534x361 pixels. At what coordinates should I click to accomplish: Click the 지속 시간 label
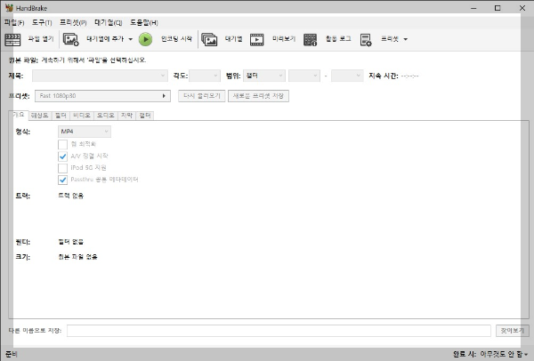click(383, 76)
